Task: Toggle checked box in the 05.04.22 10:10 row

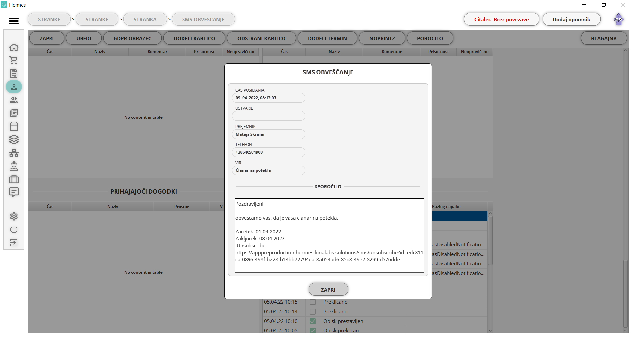Action: pos(313,321)
